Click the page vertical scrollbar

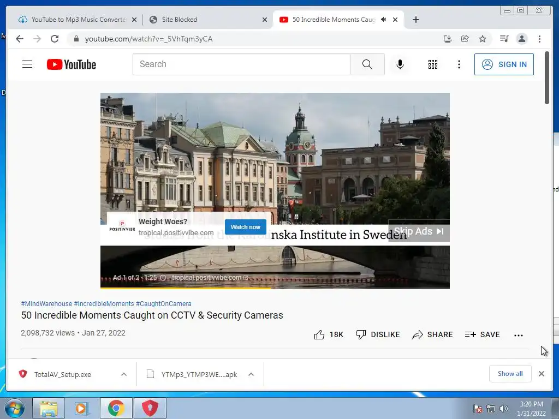coord(547,77)
